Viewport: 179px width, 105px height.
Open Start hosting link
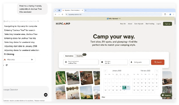point(150,24)
